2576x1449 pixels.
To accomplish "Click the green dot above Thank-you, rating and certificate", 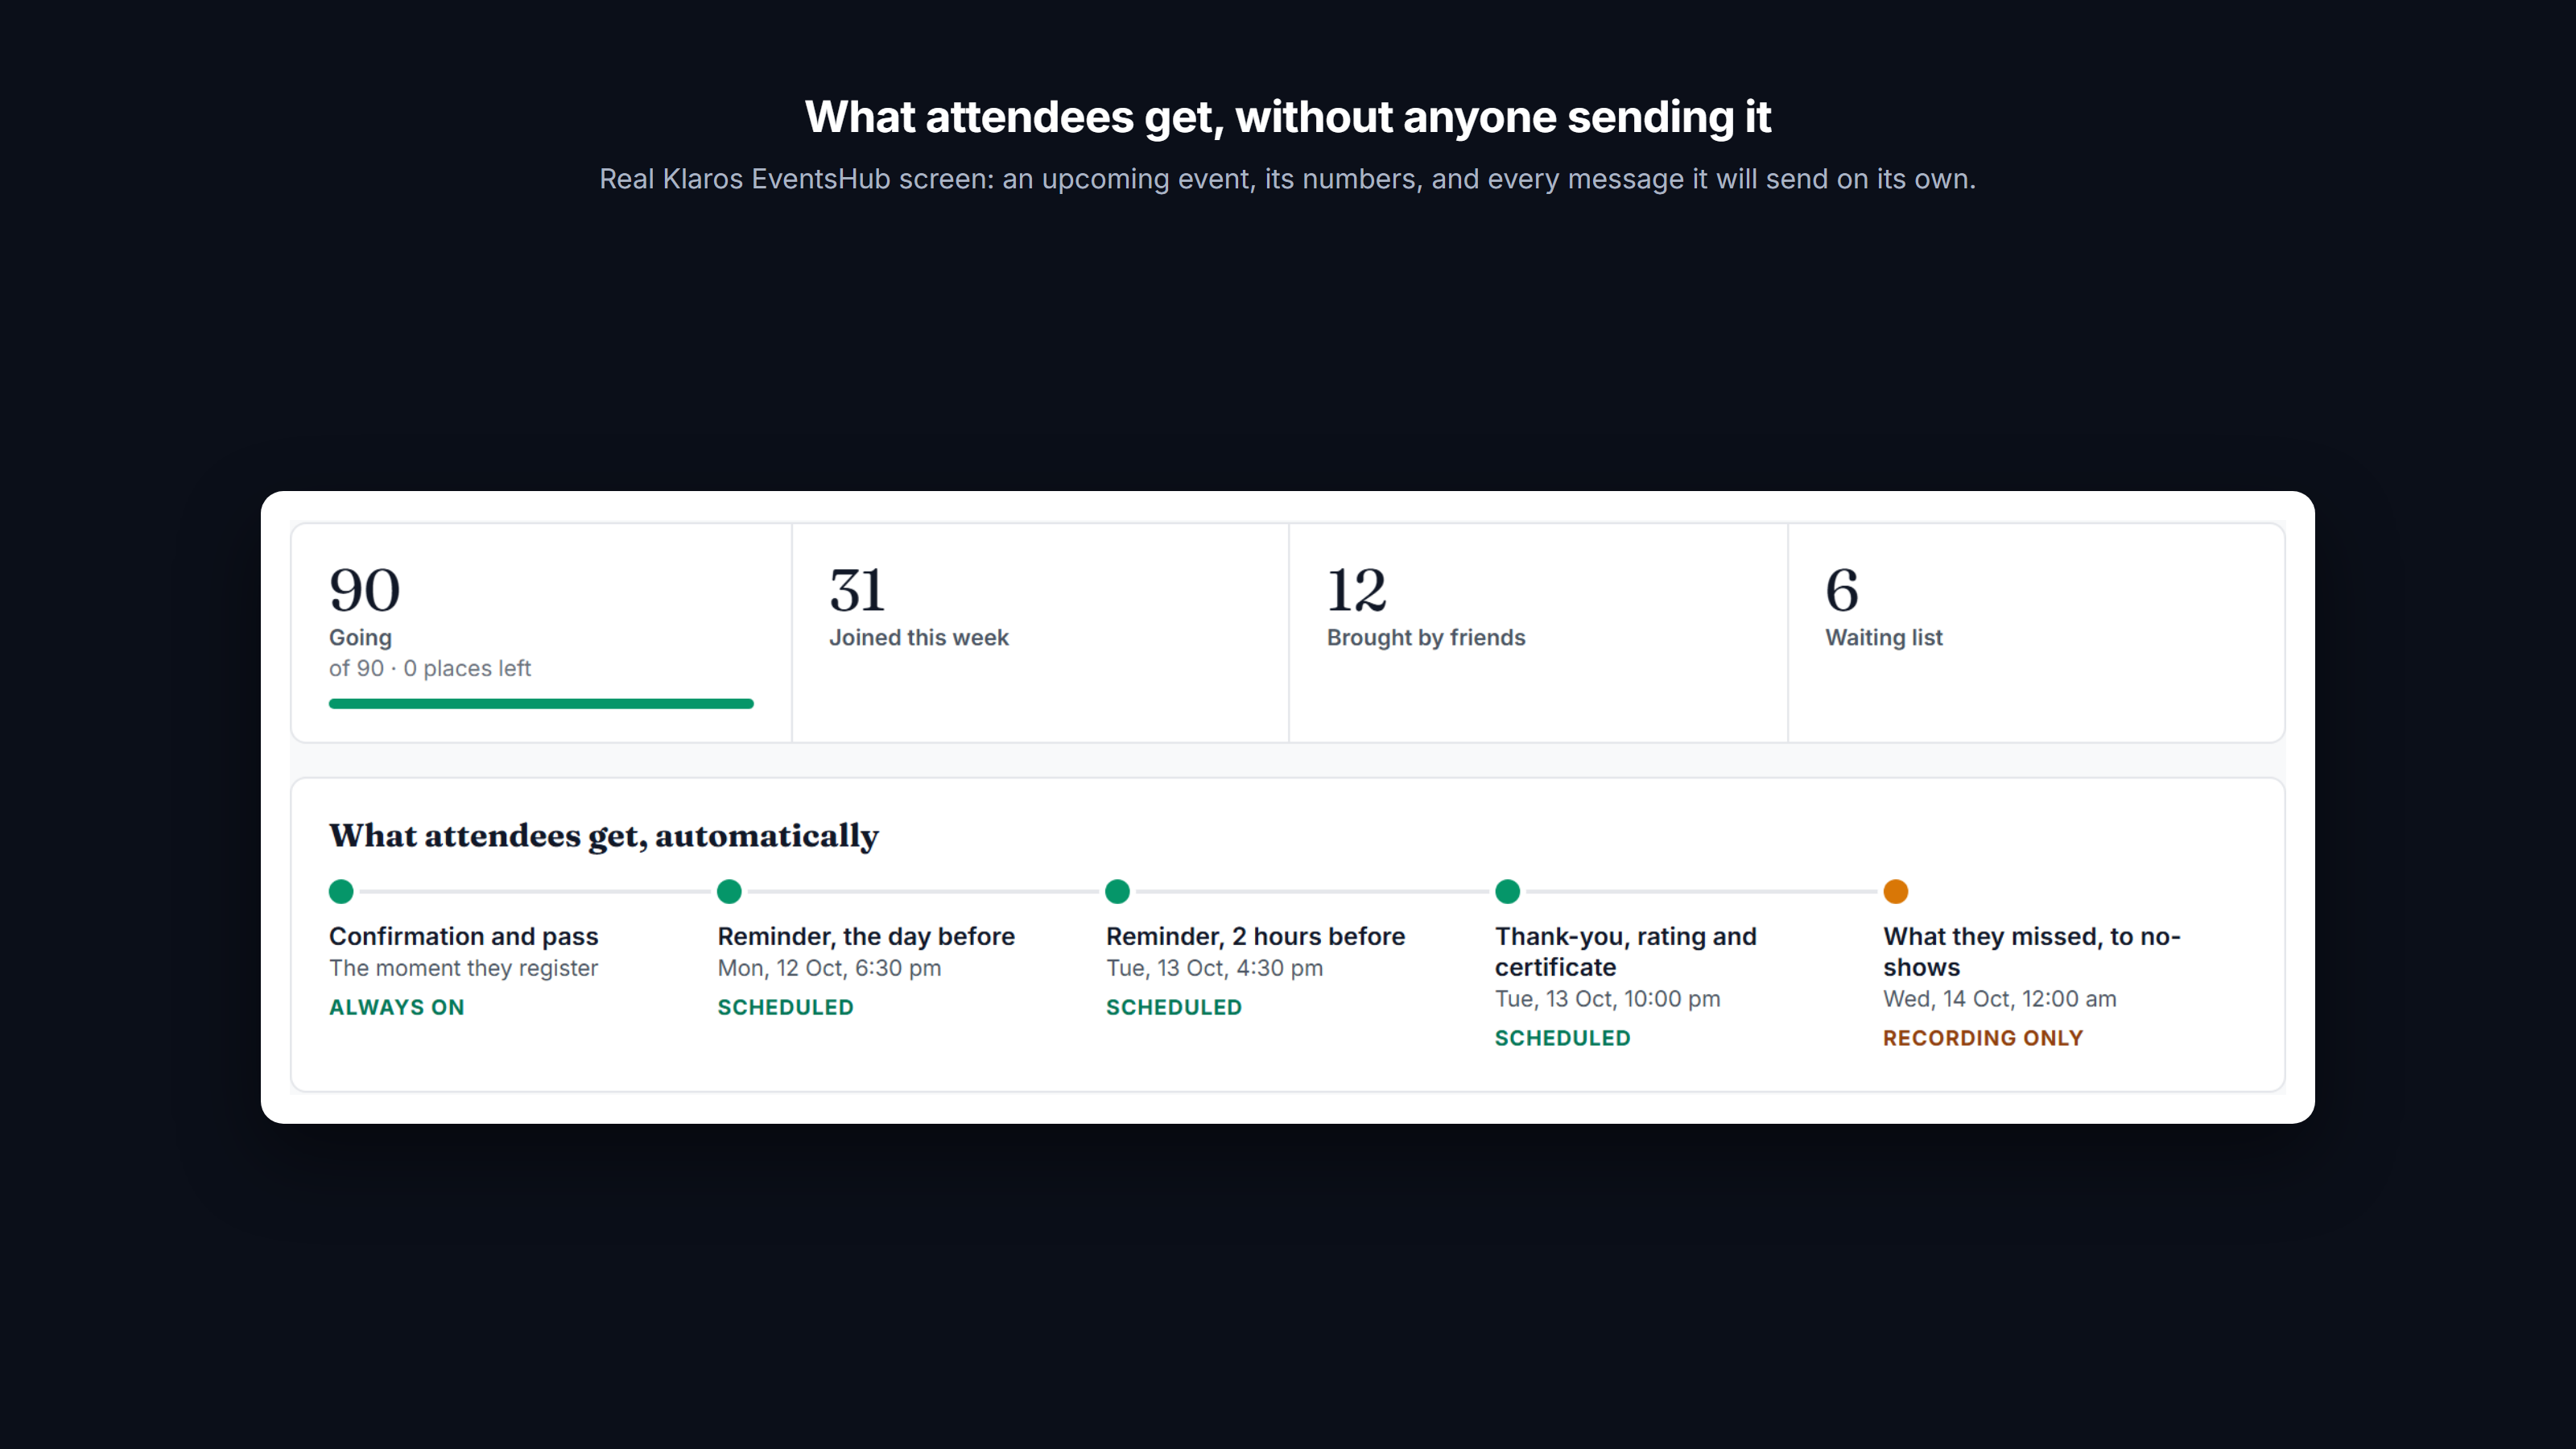I will [1507, 891].
